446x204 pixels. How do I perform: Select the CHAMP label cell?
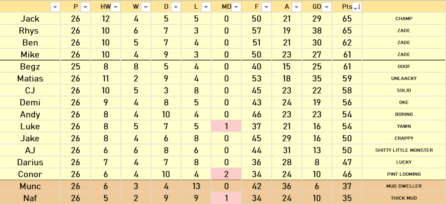(404, 19)
